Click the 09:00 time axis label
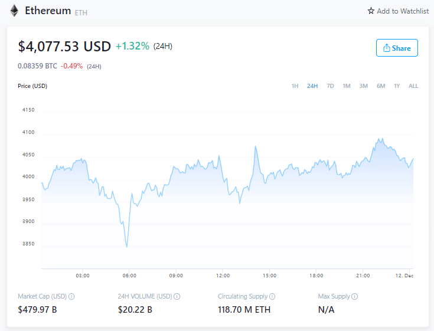This screenshot has height=331, width=434. (176, 276)
